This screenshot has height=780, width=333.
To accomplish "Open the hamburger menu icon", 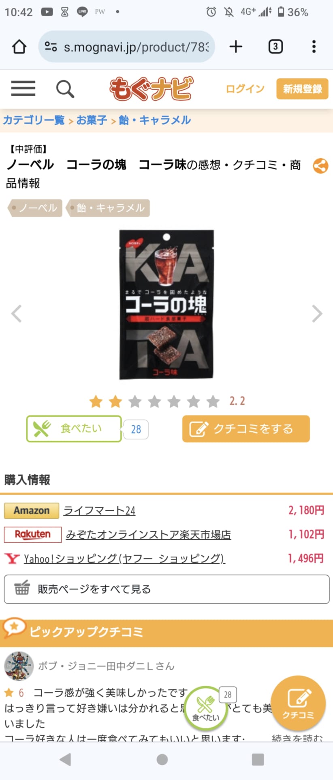I will 23,88.
